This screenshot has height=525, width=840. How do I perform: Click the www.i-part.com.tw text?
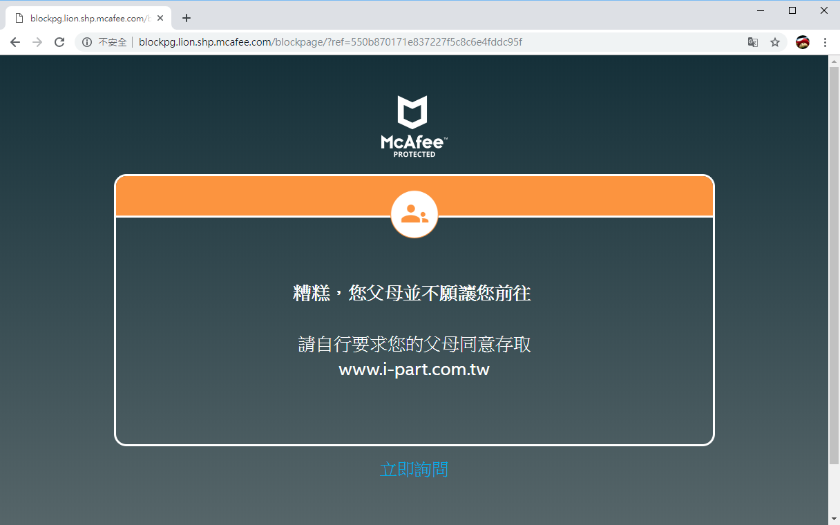tap(414, 370)
